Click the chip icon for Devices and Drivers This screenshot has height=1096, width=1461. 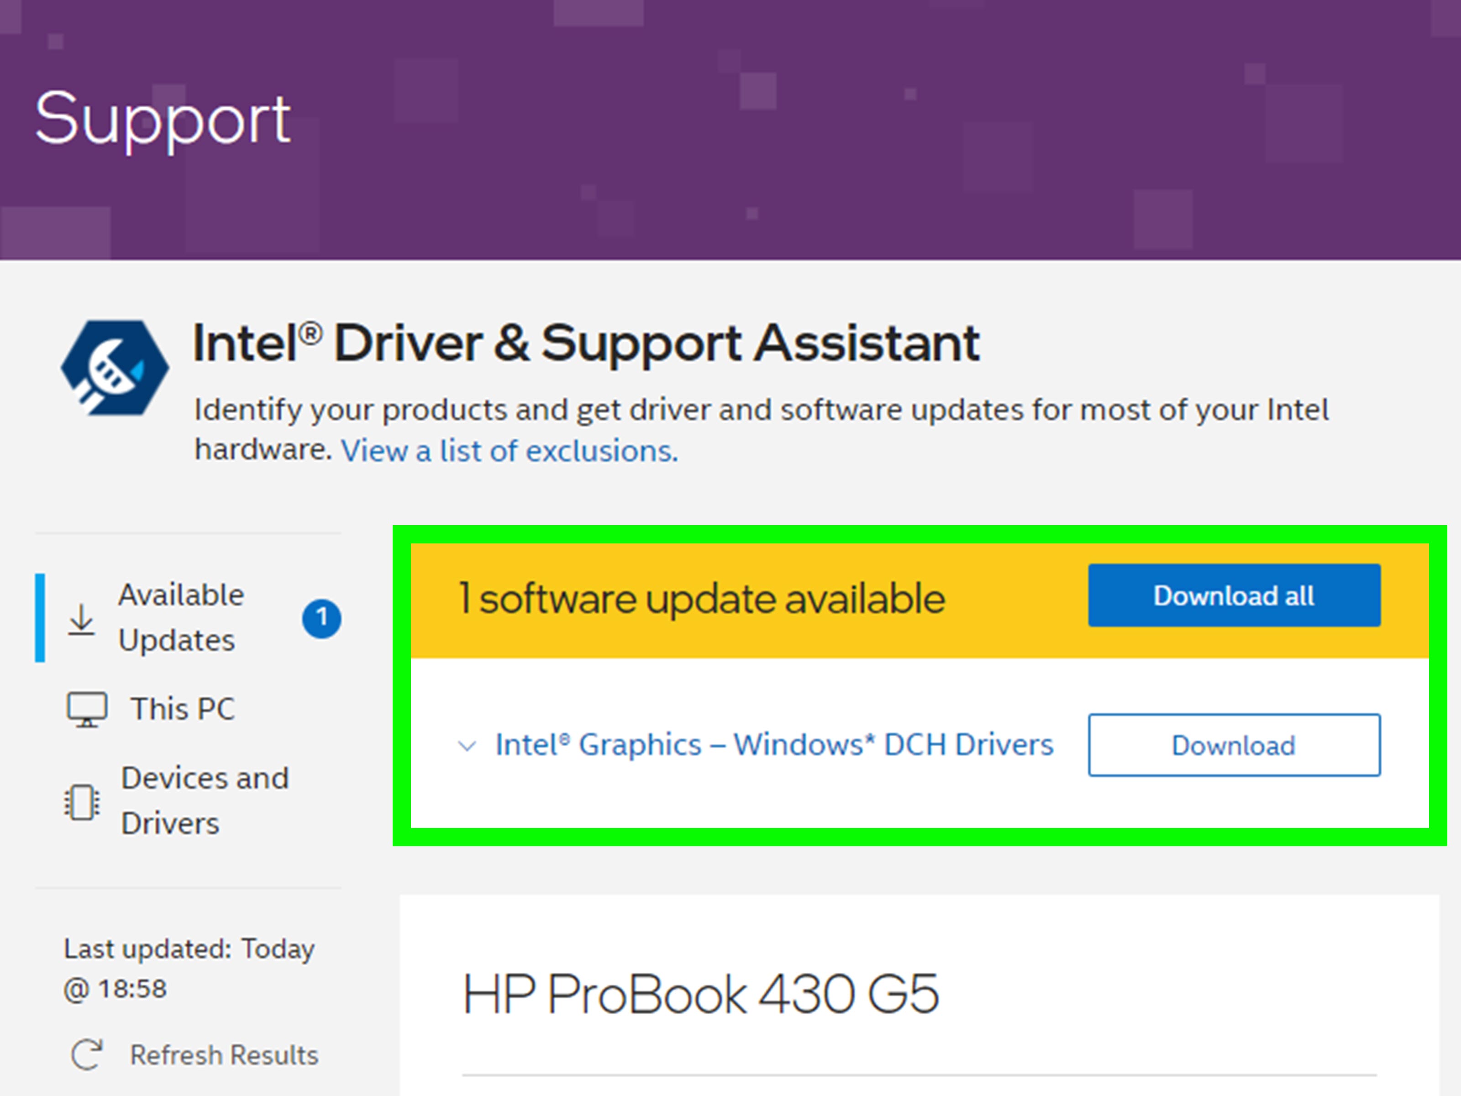(82, 802)
